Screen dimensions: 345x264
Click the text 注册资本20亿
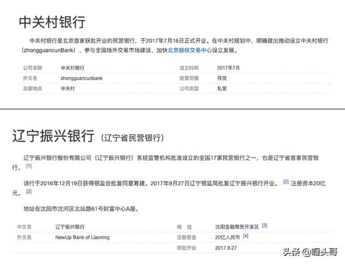coord(308,183)
